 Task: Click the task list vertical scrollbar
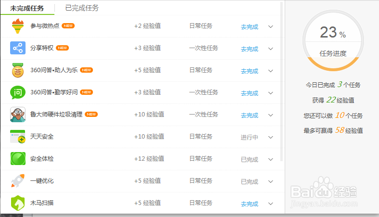281,82
